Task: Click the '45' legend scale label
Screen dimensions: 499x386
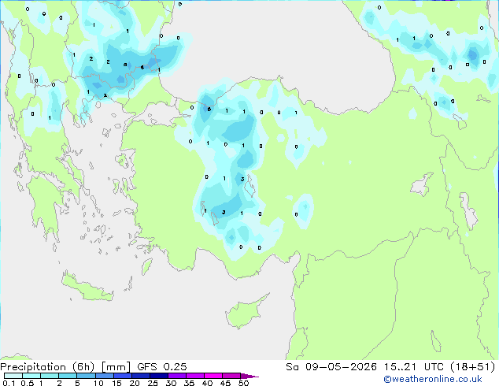Action: [x=225, y=383]
